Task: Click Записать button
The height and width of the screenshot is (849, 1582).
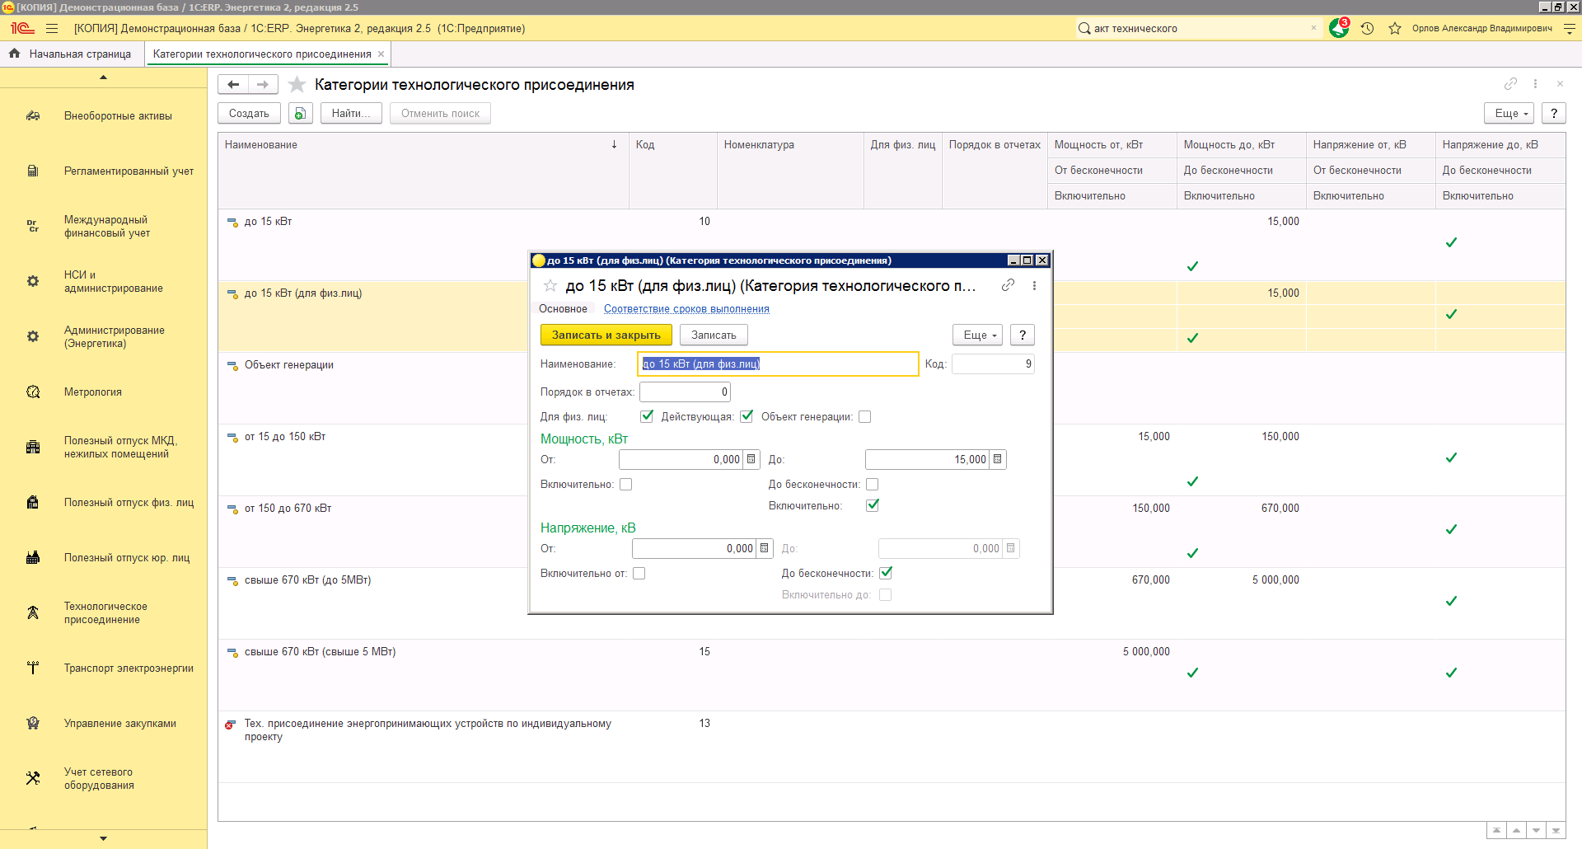Action: (x=714, y=335)
